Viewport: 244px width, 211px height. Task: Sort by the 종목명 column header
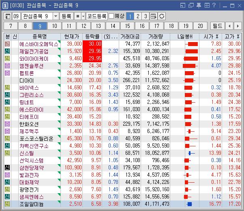click(x=40, y=36)
